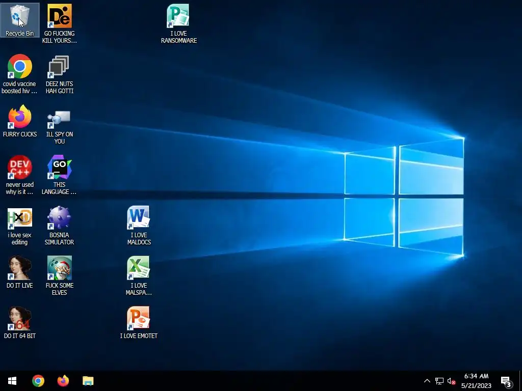Open File Explorer from the taskbar
This screenshot has width=522, height=391.
pos(88,381)
